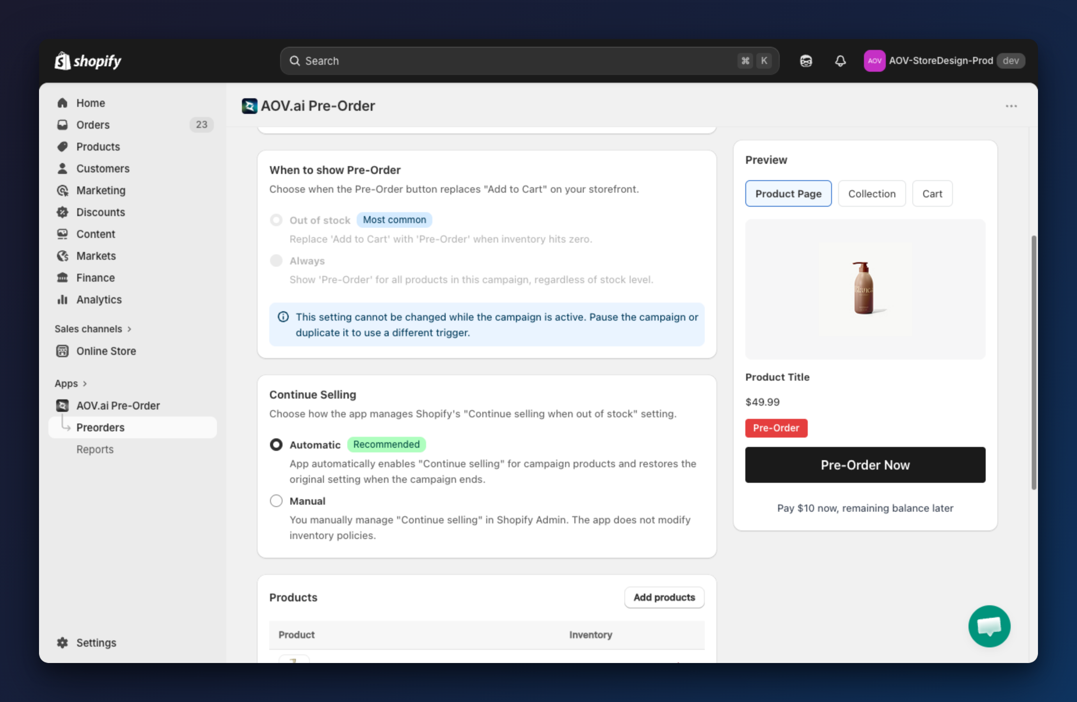
Task: Click the dev badge beside store name
Action: click(1011, 60)
